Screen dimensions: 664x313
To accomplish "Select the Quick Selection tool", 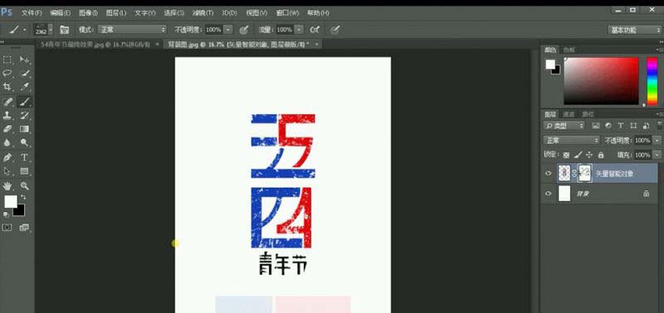I will click(25, 73).
